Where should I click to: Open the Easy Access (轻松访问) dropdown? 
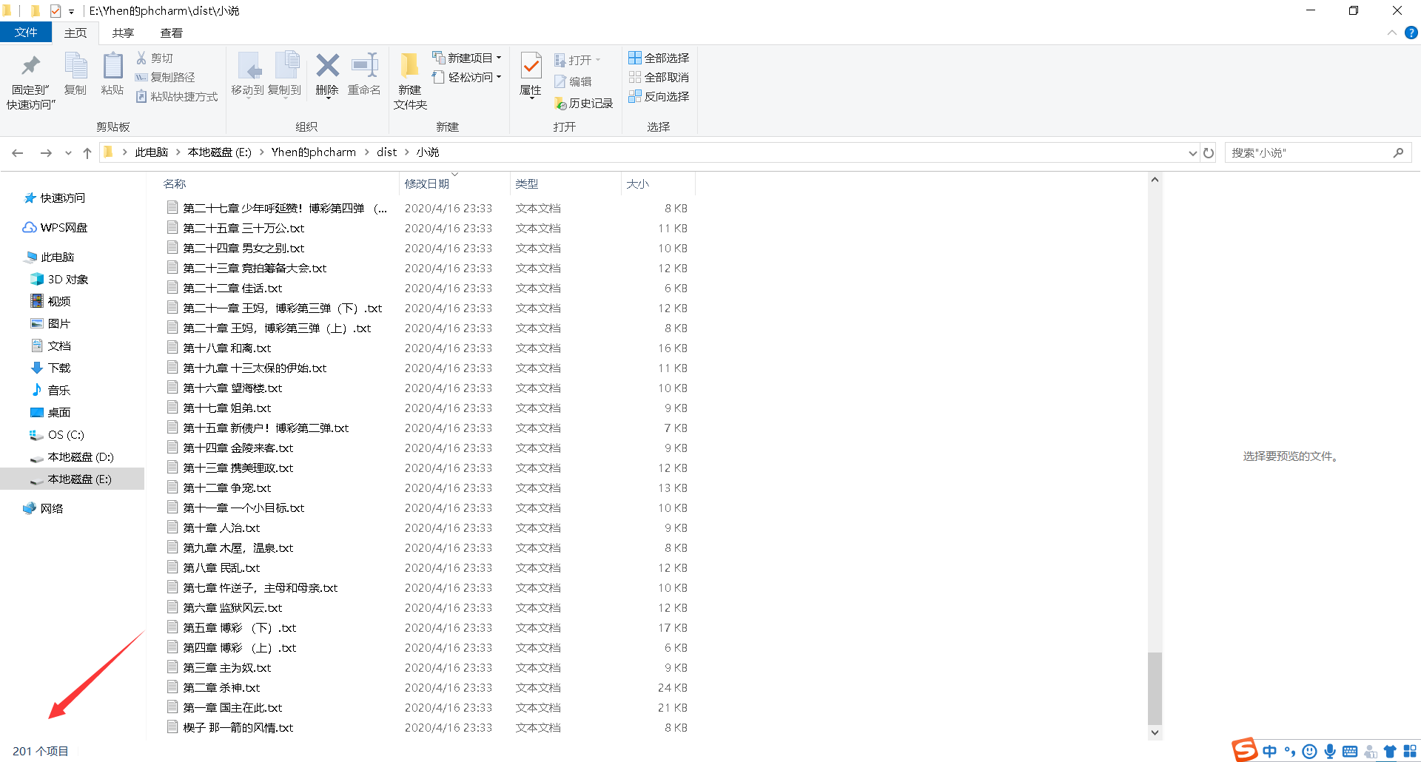(x=467, y=77)
